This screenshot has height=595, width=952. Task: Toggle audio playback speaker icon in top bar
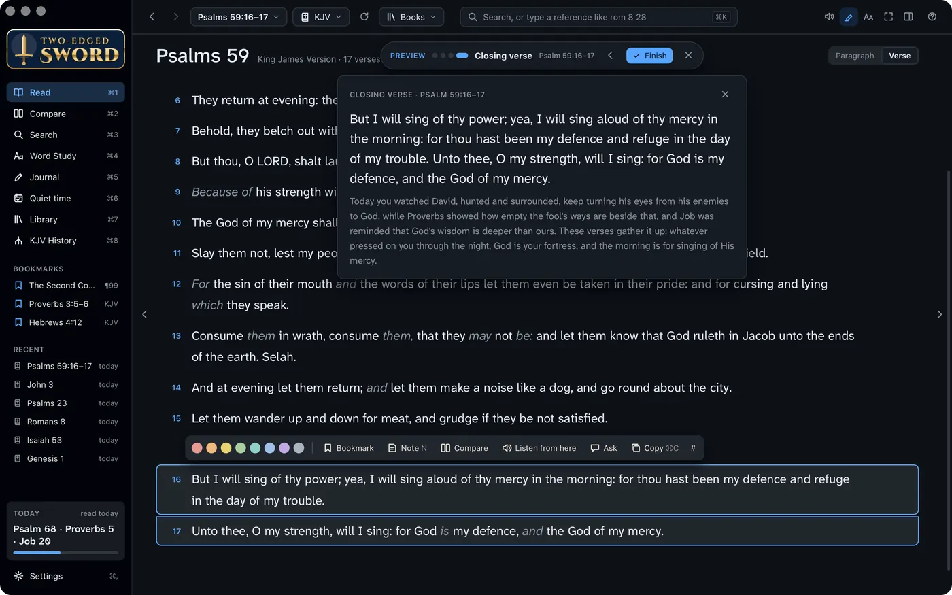(x=829, y=17)
